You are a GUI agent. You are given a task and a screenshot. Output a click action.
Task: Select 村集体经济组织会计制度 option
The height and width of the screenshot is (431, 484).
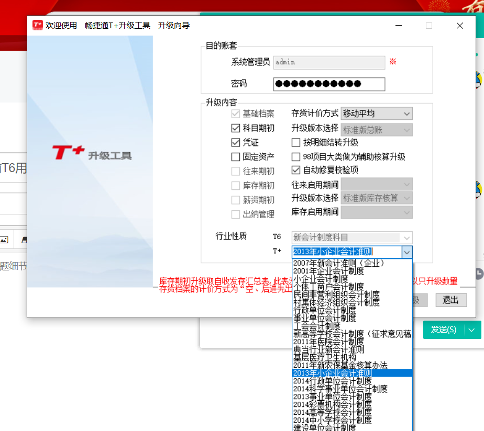point(352,302)
